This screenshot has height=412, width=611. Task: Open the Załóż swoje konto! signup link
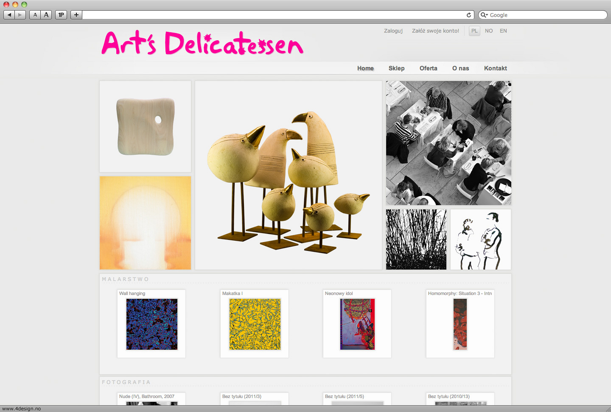click(435, 31)
